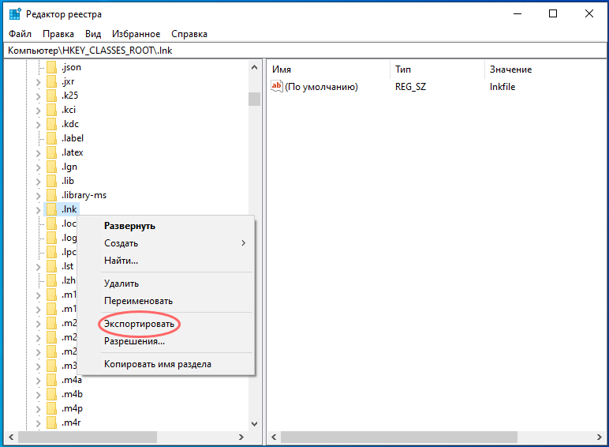The width and height of the screenshot is (609, 447).
Task: Select the (По умолчанию) value entry
Action: coord(321,87)
